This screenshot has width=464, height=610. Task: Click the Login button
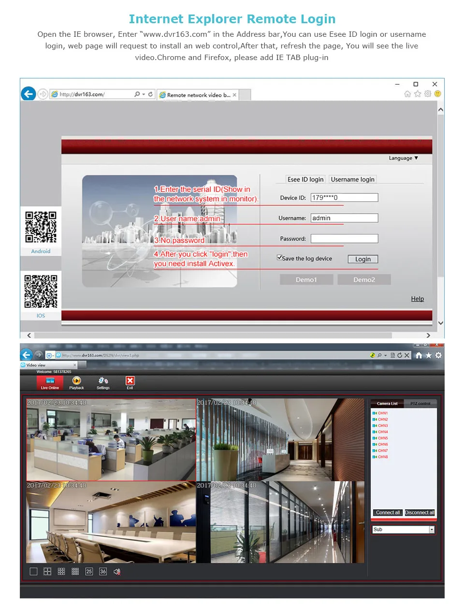point(363,259)
